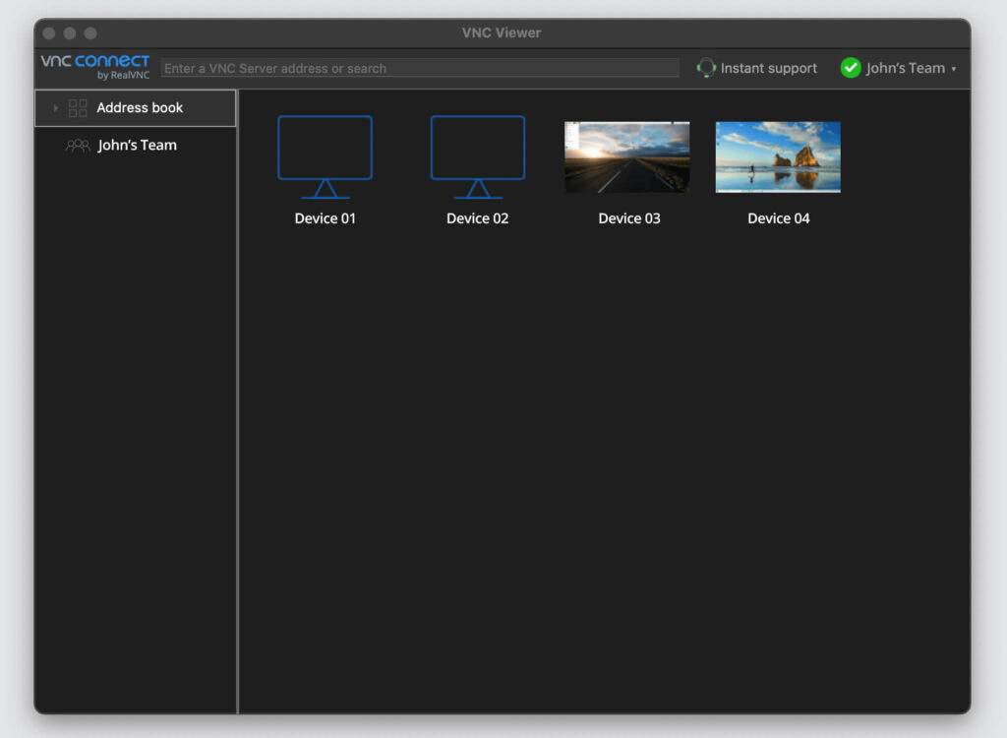Screen dimensions: 1007x738
Task: Click the green checkmark status icon
Action: point(851,68)
